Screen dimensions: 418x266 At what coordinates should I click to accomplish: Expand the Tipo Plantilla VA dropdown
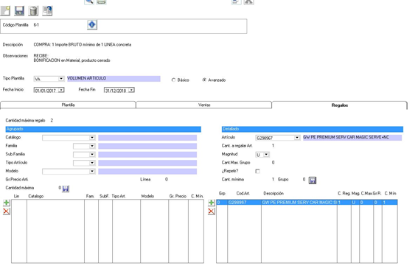tap(61, 79)
